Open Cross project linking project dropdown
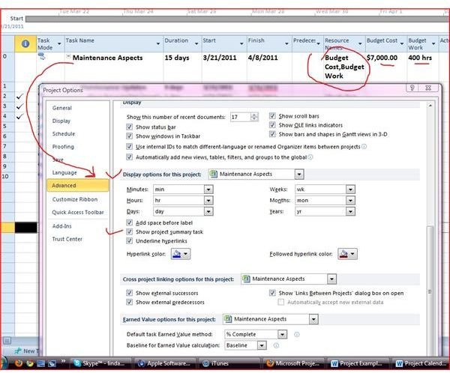 331,279
